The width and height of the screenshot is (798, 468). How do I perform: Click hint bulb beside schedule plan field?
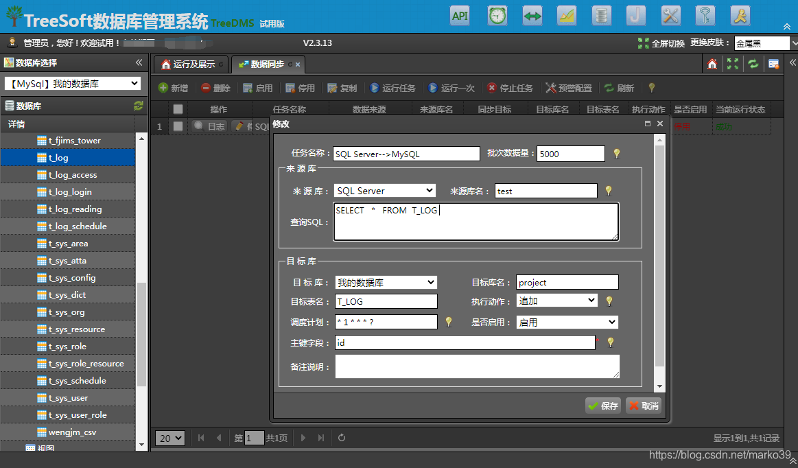coord(448,321)
